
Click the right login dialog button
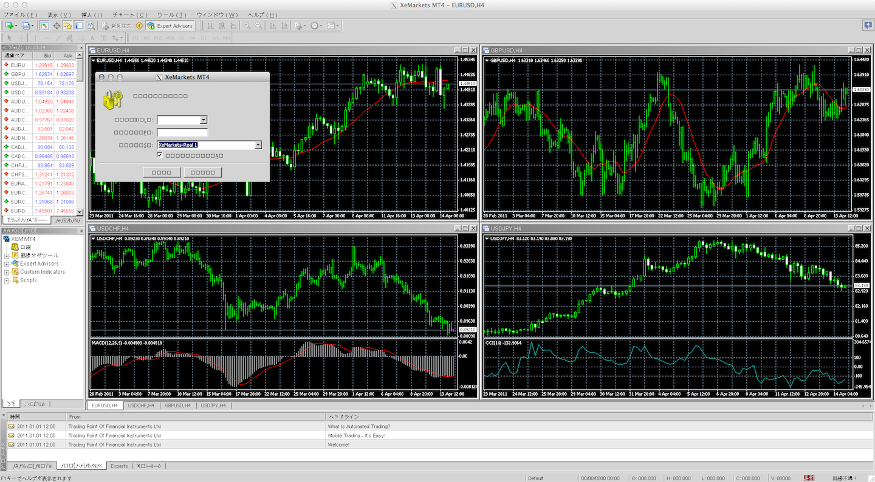(x=203, y=172)
